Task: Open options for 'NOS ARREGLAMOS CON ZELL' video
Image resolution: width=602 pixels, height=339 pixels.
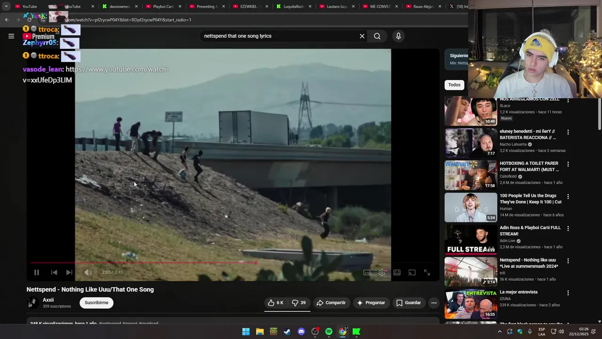Action: click(568, 100)
